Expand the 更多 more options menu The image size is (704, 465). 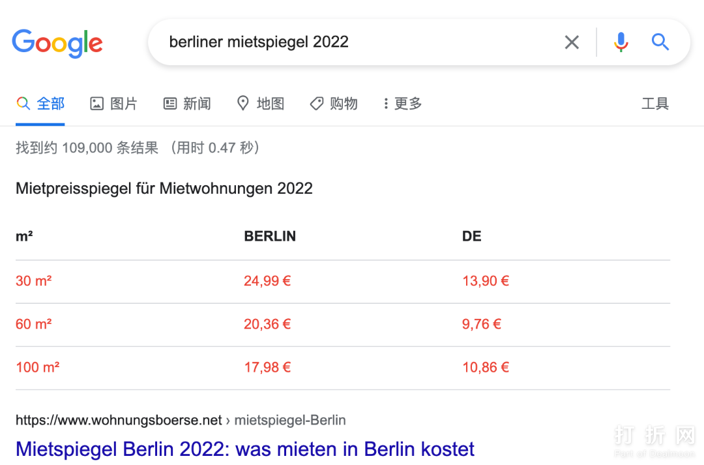[402, 103]
